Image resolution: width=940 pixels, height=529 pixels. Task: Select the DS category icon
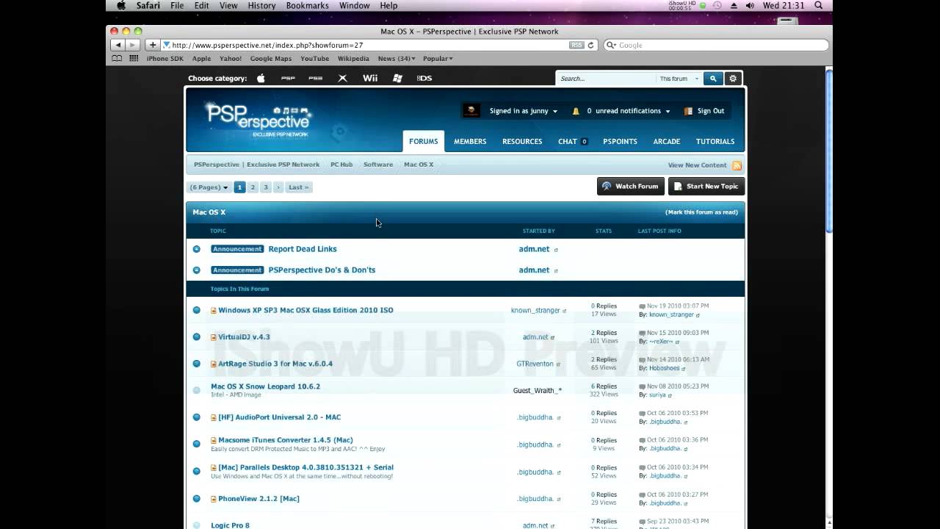coord(424,78)
